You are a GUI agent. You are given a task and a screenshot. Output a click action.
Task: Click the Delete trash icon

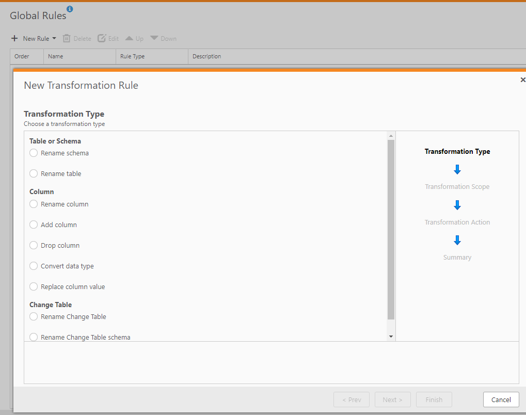point(67,39)
